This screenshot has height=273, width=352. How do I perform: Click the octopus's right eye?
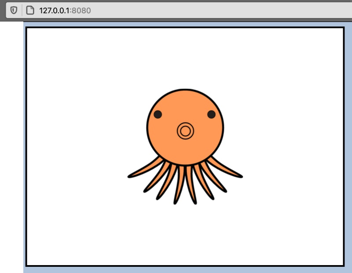pyautogui.click(x=211, y=114)
